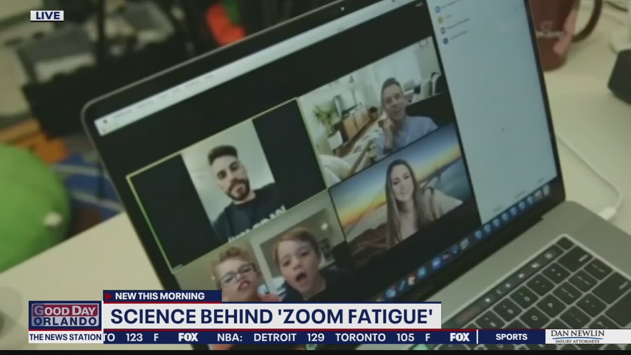The image size is (631, 355).
Task: Click the FOX logo beside SPORTS label
Action: pos(459,337)
